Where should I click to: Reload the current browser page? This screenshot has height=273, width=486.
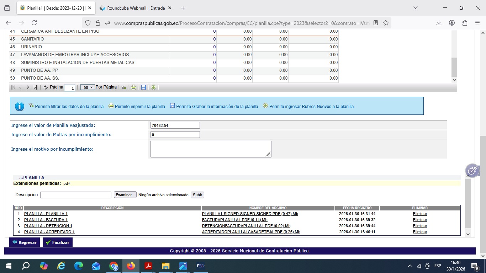[34, 23]
